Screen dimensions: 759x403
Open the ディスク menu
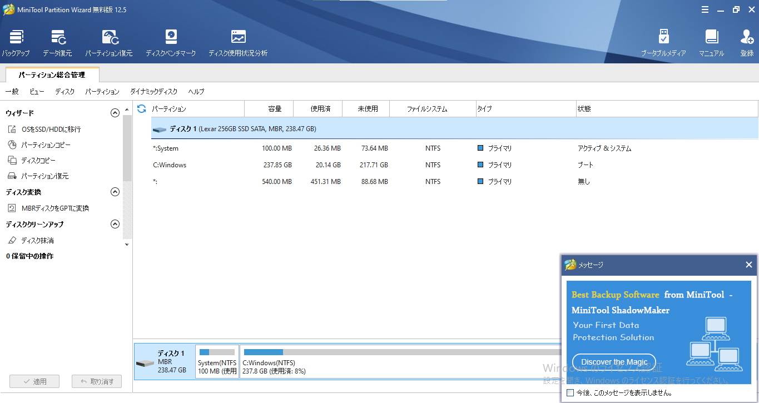point(65,92)
